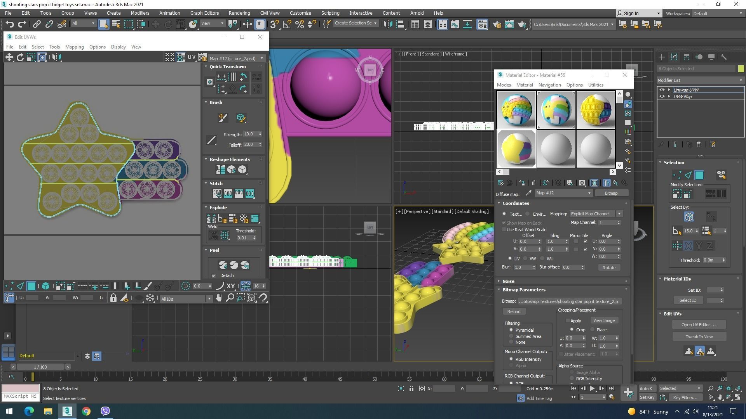Toggle the Unwrap UVW modifier visibility eye
Screen dimensions: 746x419
[x=662, y=90]
